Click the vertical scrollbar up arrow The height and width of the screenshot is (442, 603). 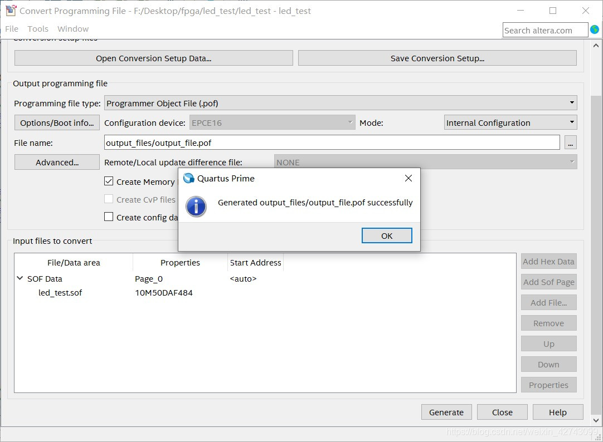coord(596,45)
